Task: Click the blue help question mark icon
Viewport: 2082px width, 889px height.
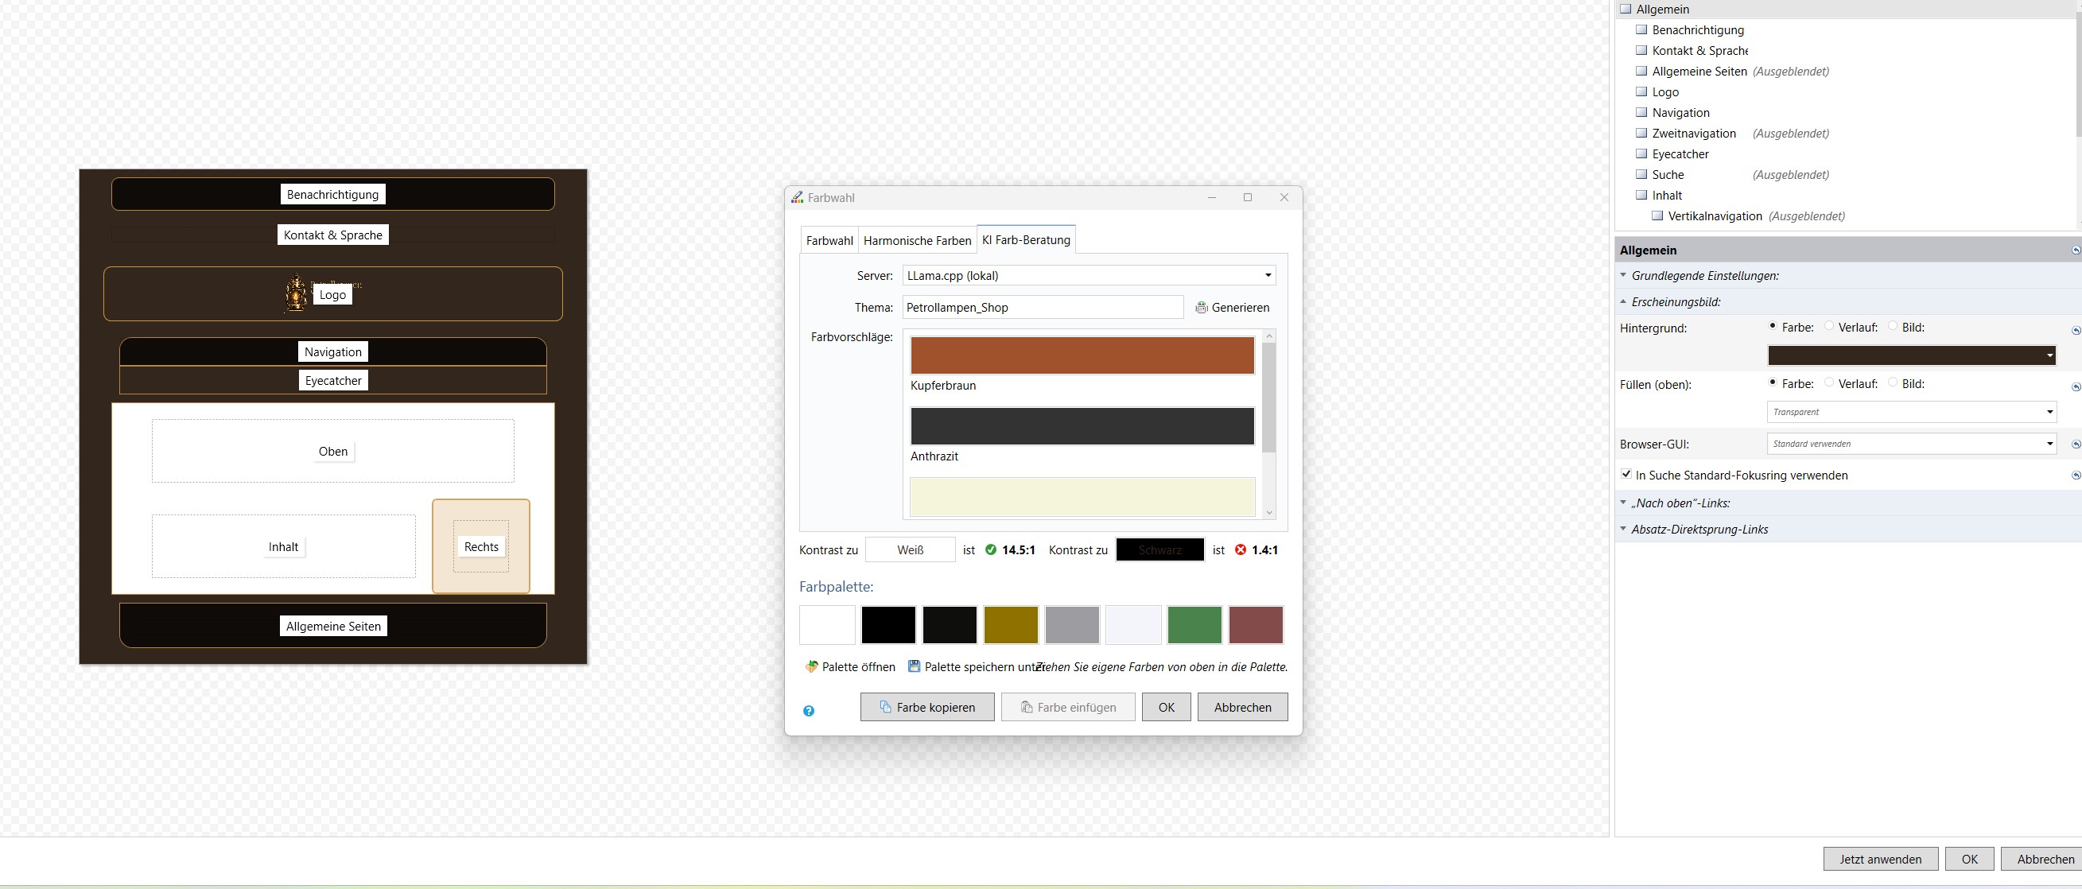Action: (x=808, y=711)
